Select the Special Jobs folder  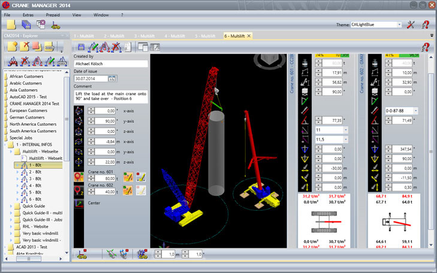[x=21, y=138]
